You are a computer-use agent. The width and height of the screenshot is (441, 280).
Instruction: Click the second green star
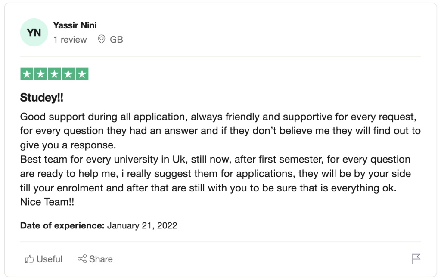pyautogui.click(x=40, y=74)
